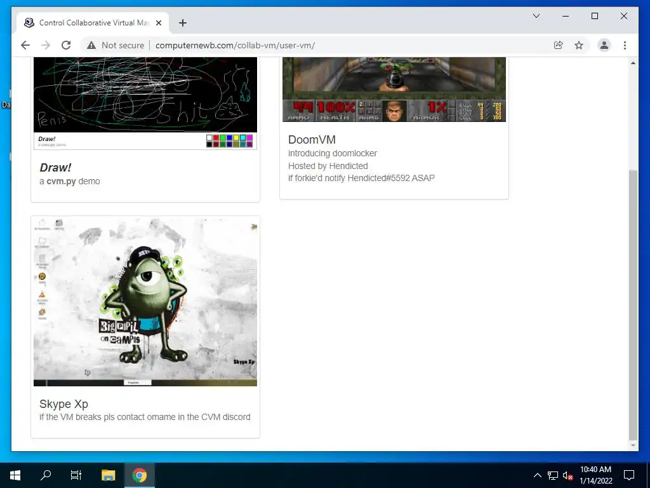Open the Chrome profile avatar menu
Viewport: 650px width, 488px height.
(x=604, y=45)
